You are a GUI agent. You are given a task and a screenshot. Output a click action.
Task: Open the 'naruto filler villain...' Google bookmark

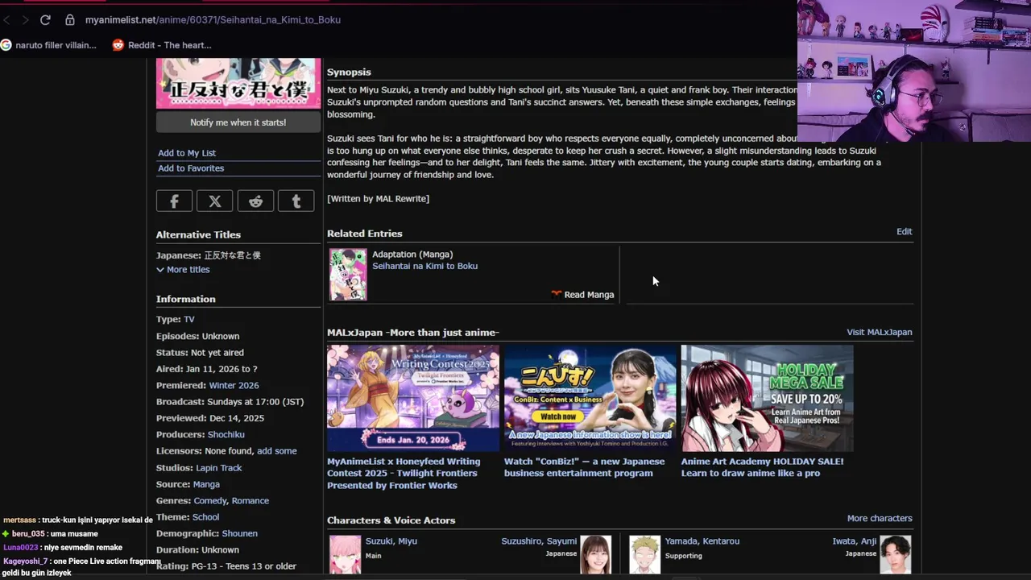click(49, 45)
